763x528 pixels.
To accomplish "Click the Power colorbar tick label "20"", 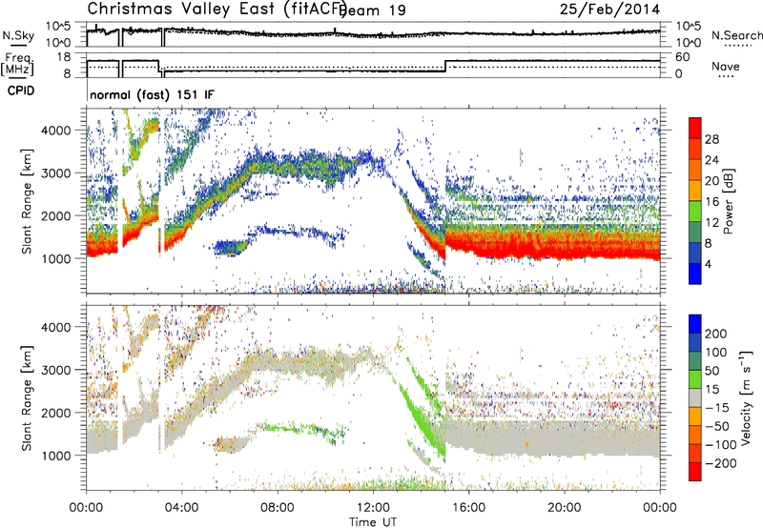I will (x=711, y=181).
